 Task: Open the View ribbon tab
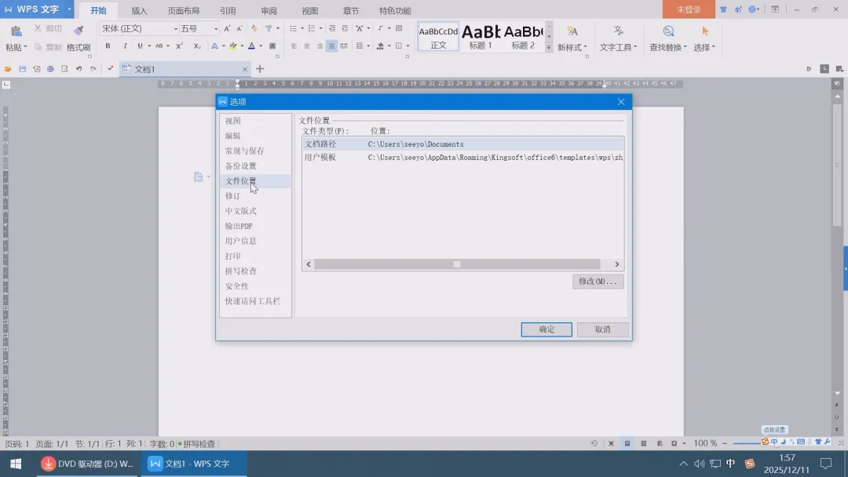click(310, 11)
